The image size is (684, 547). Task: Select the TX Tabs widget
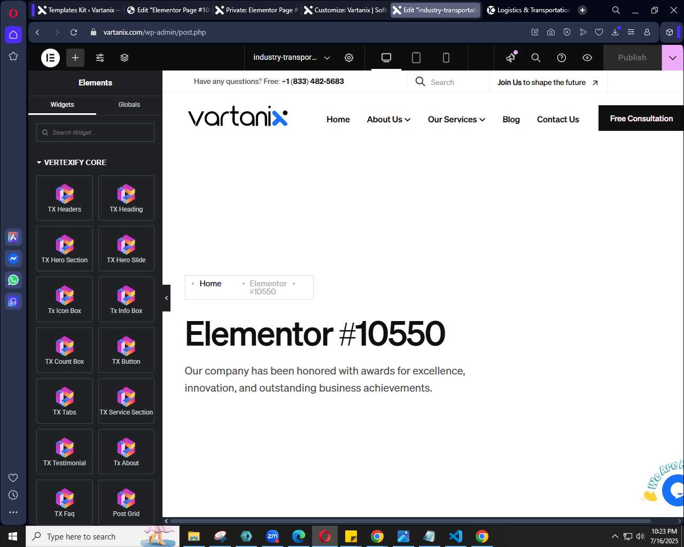pos(65,401)
